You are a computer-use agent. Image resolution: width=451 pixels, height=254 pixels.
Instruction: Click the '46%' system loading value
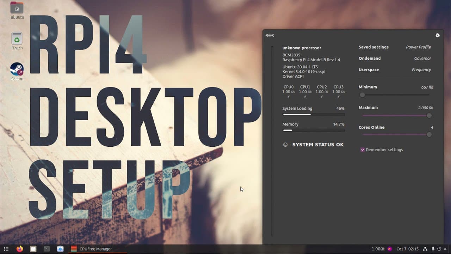[x=340, y=109]
